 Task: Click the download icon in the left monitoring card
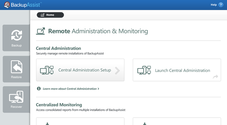[47, 124]
